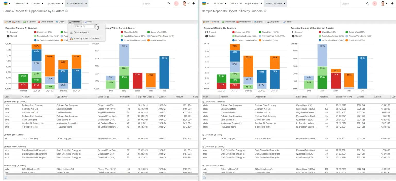
Task: Click the search magnifier icon in the right navbar
Action: coord(367,4)
